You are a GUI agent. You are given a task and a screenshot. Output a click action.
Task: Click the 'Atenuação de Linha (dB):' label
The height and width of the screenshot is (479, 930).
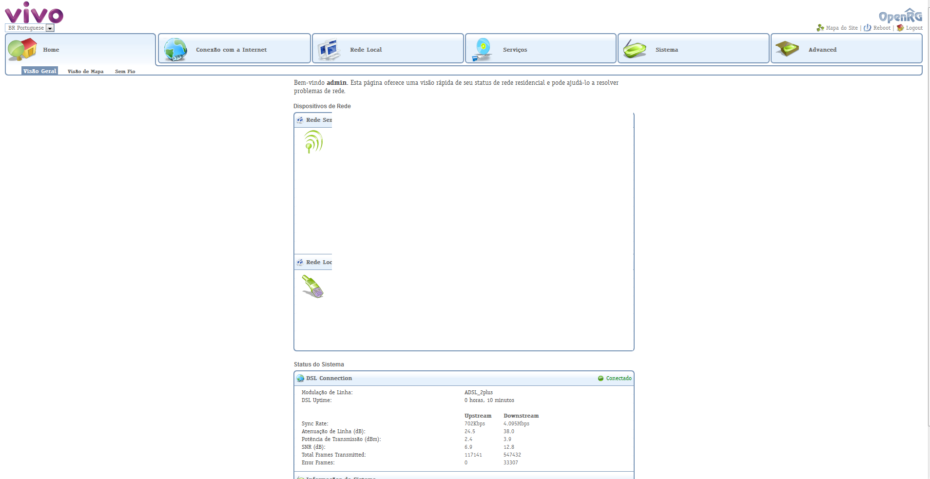[333, 432]
